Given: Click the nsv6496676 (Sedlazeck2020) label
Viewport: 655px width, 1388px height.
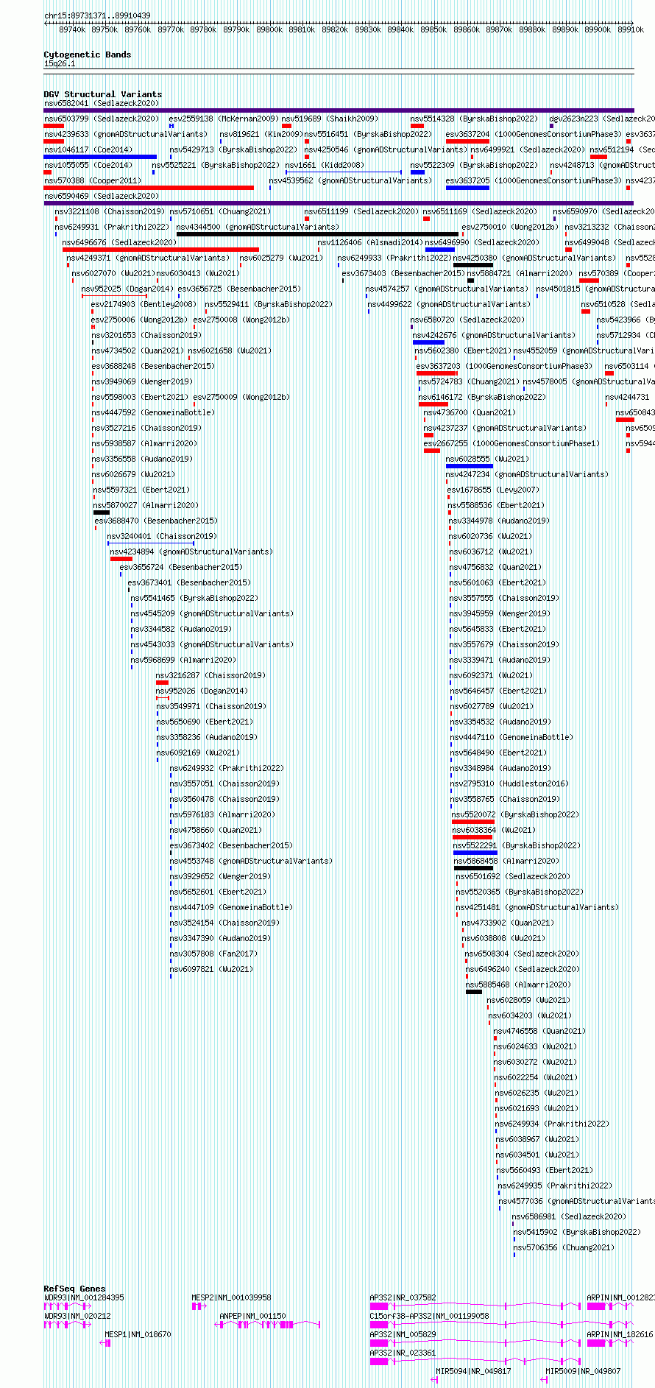Looking at the screenshot, I should coord(119,242).
